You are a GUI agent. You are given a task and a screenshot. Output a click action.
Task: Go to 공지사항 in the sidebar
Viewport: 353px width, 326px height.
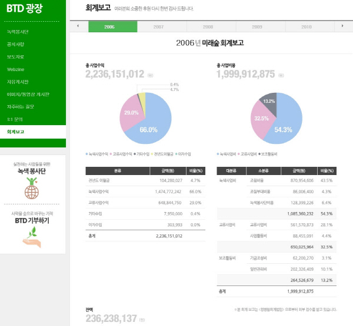16,44
